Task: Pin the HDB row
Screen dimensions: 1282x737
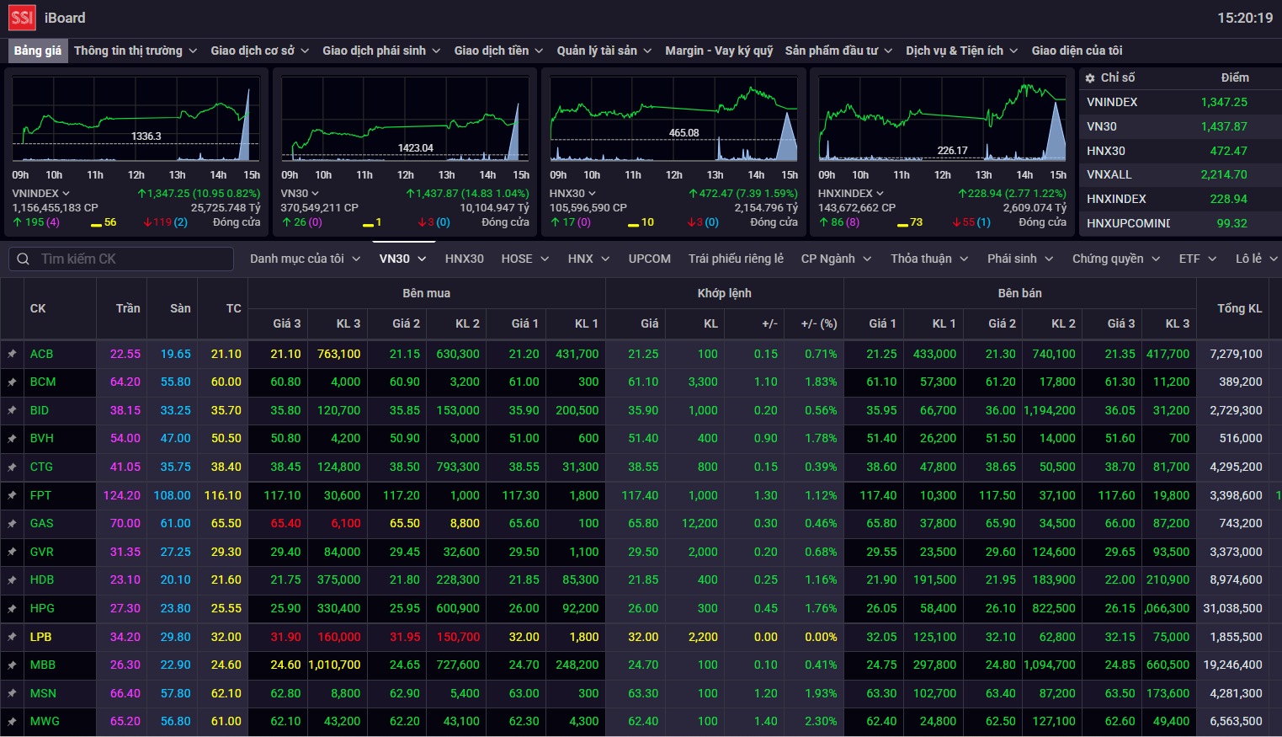Action: pos(12,580)
